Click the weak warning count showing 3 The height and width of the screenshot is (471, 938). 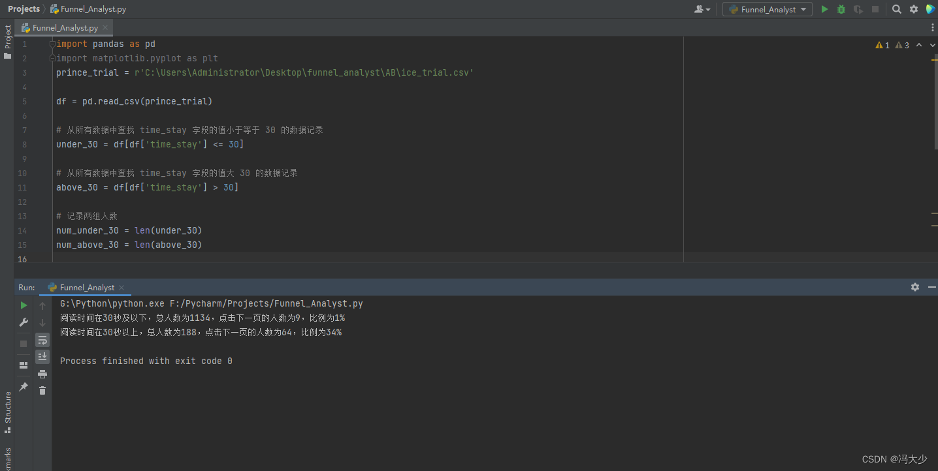pos(902,45)
